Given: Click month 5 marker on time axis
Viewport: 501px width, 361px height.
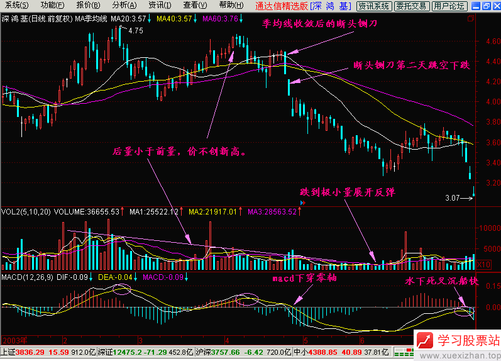Looking at the screenshot, I should coord(306,340).
